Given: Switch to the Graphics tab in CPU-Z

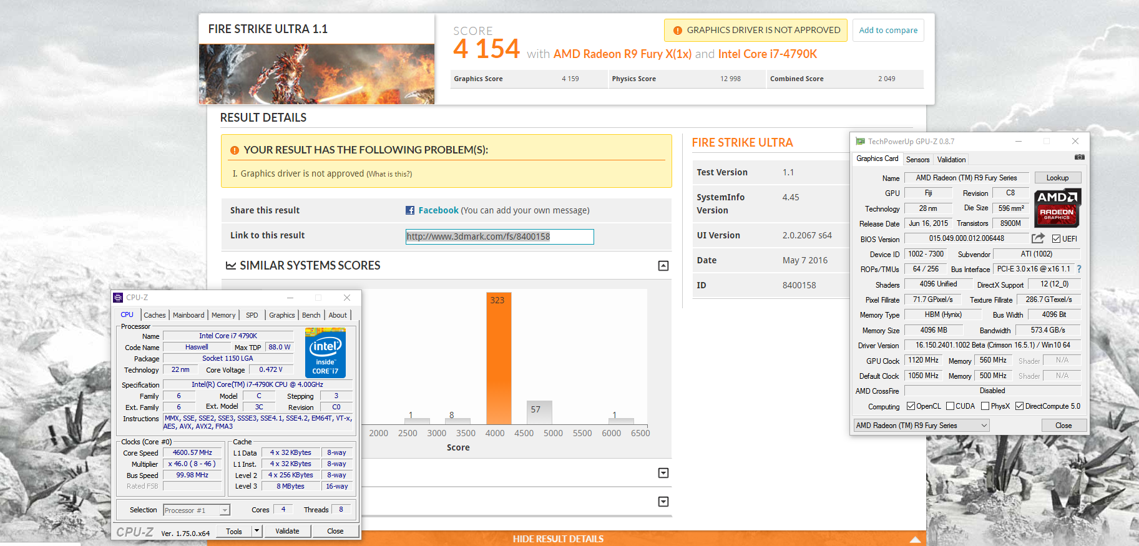Looking at the screenshot, I should [x=282, y=315].
